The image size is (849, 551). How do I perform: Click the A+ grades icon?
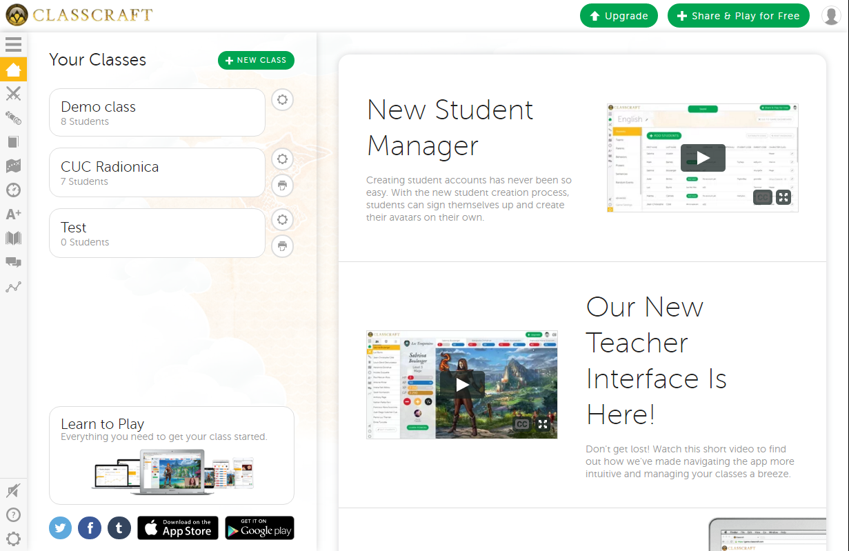coord(13,214)
